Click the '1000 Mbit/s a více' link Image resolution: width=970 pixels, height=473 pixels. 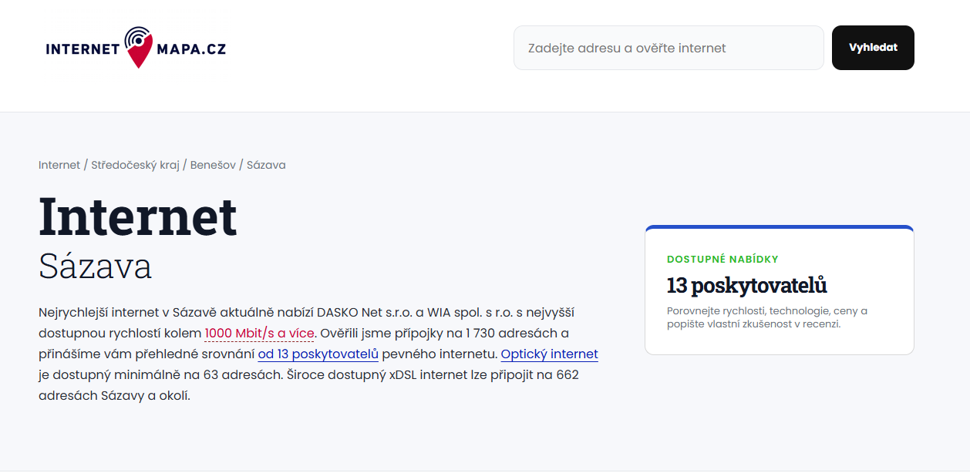260,334
